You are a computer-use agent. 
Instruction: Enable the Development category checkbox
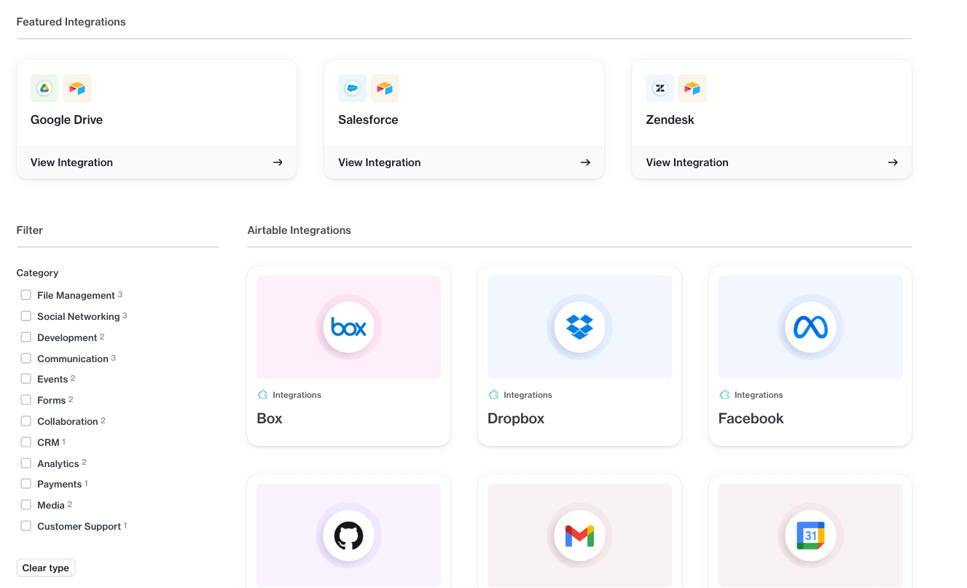click(x=26, y=337)
